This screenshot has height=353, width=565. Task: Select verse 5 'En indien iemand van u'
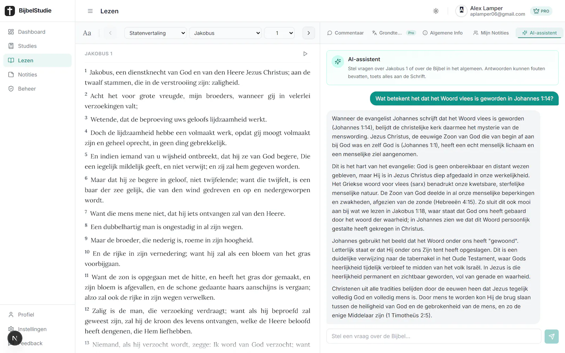click(197, 161)
